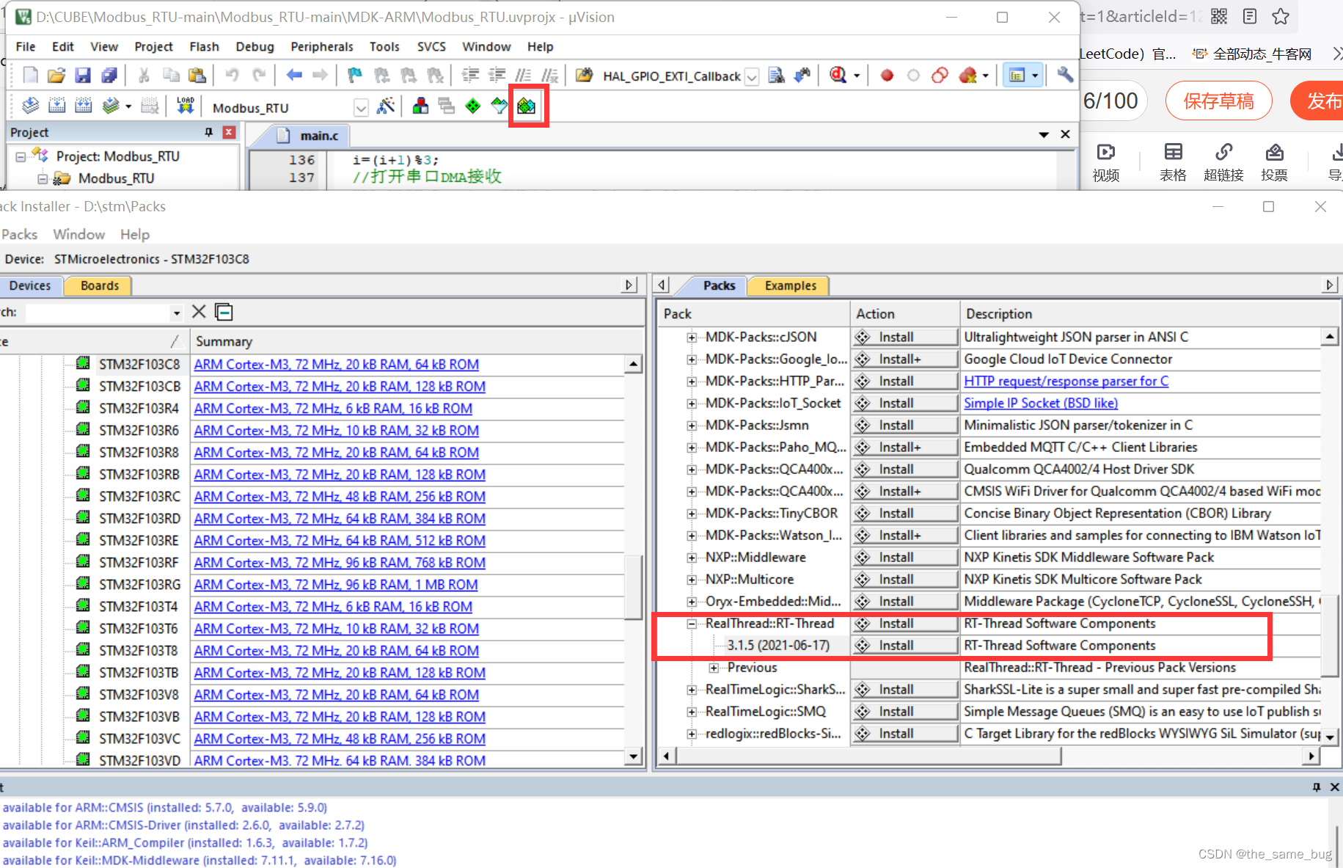The width and height of the screenshot is (1343, 868).
Task: Click the Cut scissors icon
Action: point(144,76)
